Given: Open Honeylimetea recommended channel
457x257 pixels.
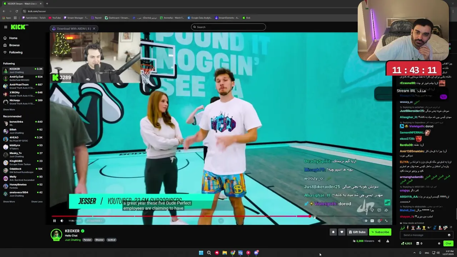Looking at the screenshot, I should point(23,186).
